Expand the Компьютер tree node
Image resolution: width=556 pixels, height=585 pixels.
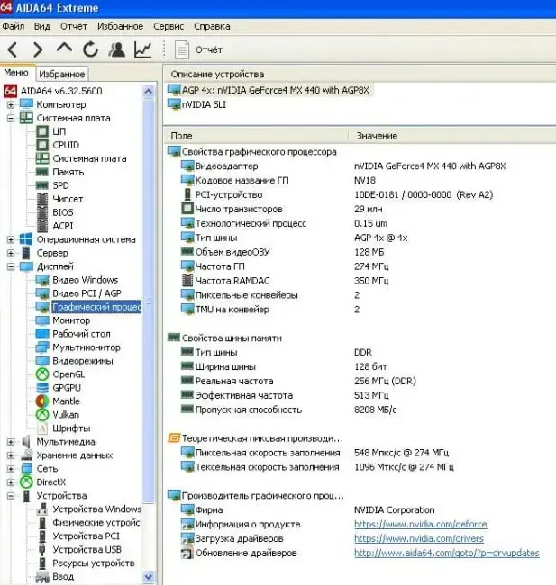point(11,104)
